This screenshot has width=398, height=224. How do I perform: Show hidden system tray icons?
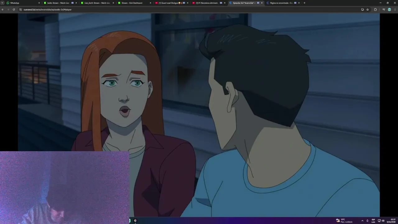pos(362,221)
